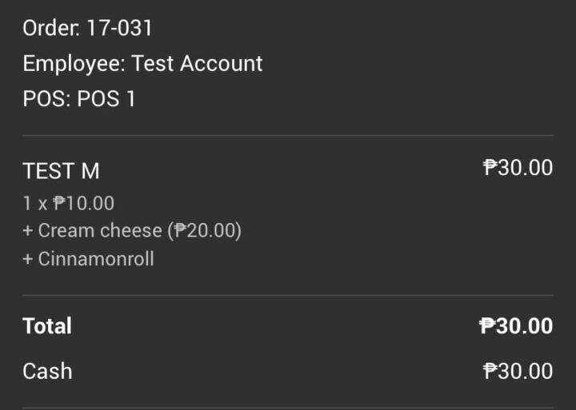Select the order number 17-031
Image resolution: width=576 pixels, height=410 pixels.
click(120, 29)
